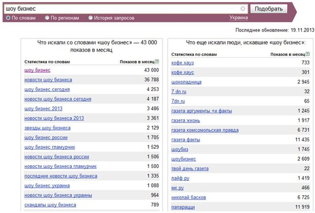Open the 'скандалы шоу бизнеса' link

click(x=50, y=205)
